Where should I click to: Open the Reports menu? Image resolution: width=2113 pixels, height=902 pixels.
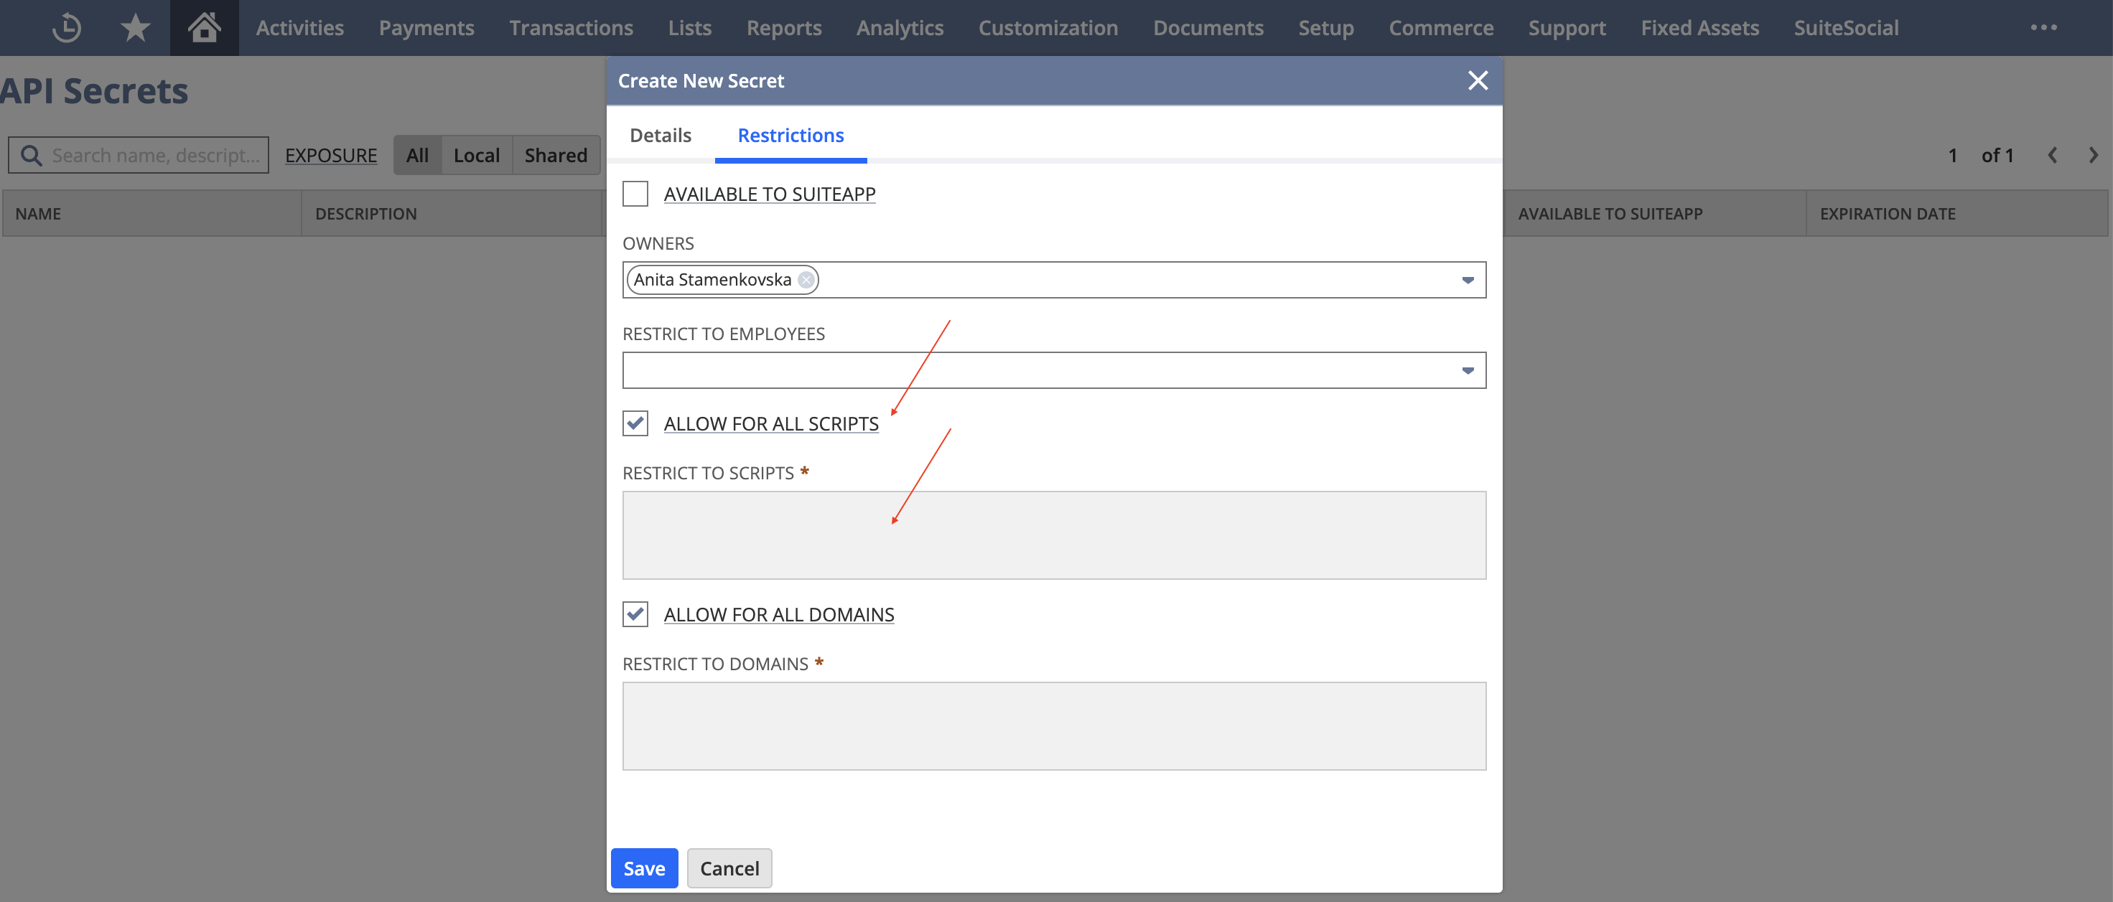[x=783, y=28]
